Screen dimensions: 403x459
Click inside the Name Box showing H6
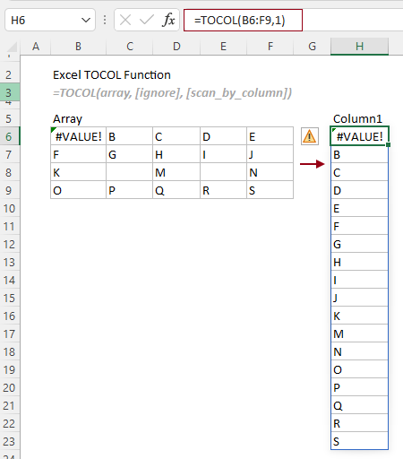[43, 21]
